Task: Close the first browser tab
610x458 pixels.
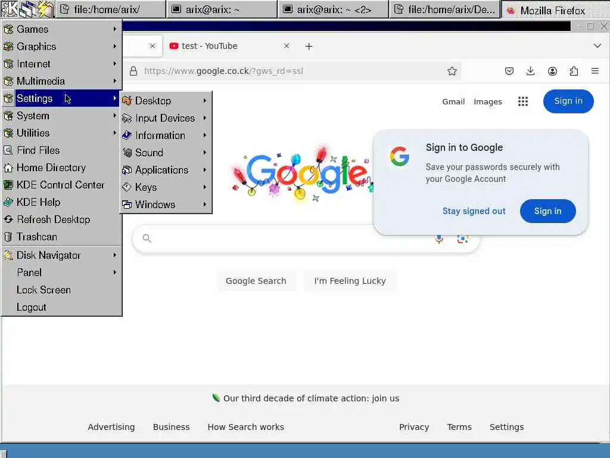Action: pyautogui.click(x=152, y=46)
